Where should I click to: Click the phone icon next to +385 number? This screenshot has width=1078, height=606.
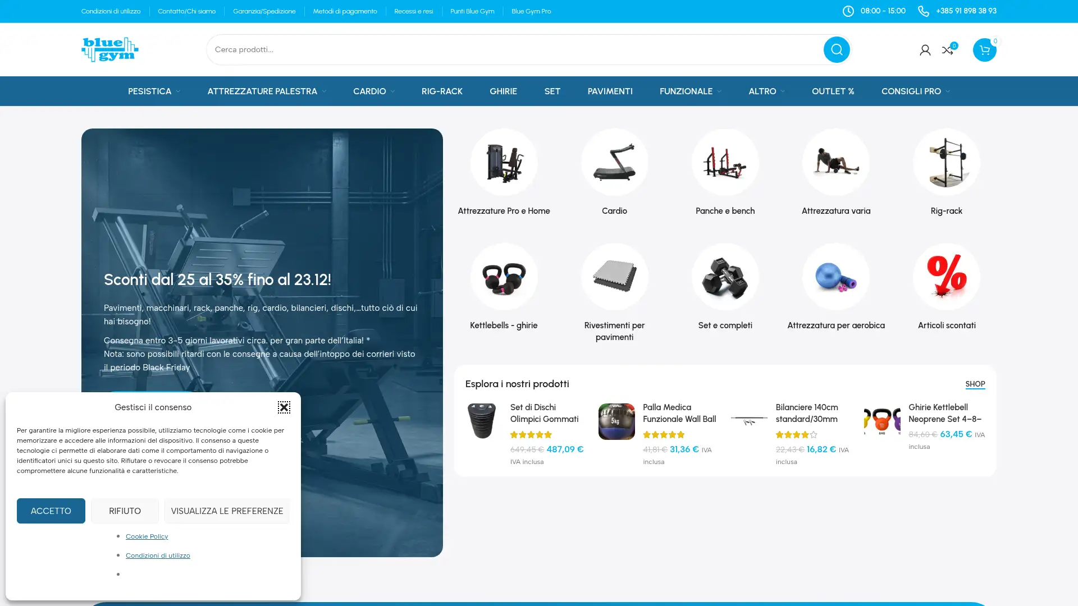click(x=923, y=11)
